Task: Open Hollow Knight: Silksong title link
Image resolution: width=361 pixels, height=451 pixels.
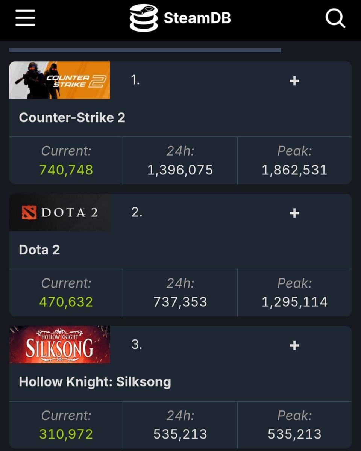Action: pos(95,382)
